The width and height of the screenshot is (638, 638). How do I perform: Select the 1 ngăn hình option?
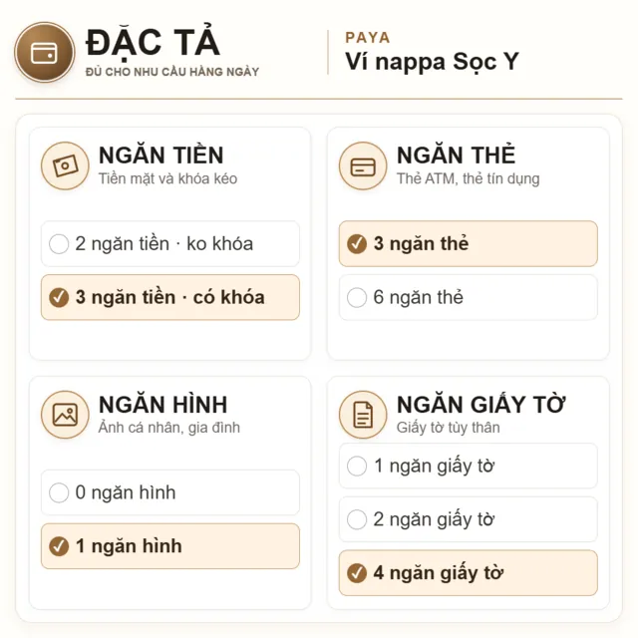coord(170,546)
